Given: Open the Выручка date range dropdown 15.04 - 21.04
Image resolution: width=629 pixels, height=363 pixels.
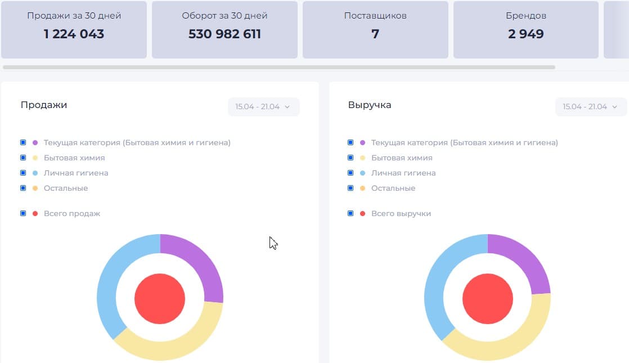Looking at the screenshot, I should (x=591, y=107).
